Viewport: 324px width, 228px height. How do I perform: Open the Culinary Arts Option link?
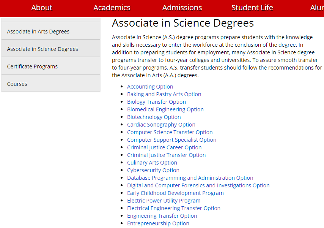point(152,163)
